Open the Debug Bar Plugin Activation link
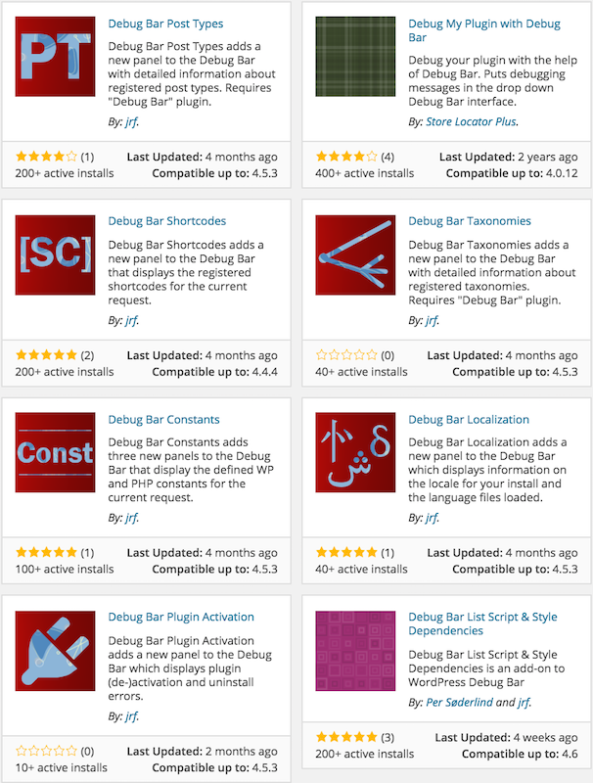 [x=181, y=617]
